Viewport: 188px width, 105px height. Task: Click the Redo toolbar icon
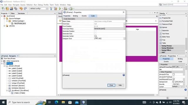[25, 8]
